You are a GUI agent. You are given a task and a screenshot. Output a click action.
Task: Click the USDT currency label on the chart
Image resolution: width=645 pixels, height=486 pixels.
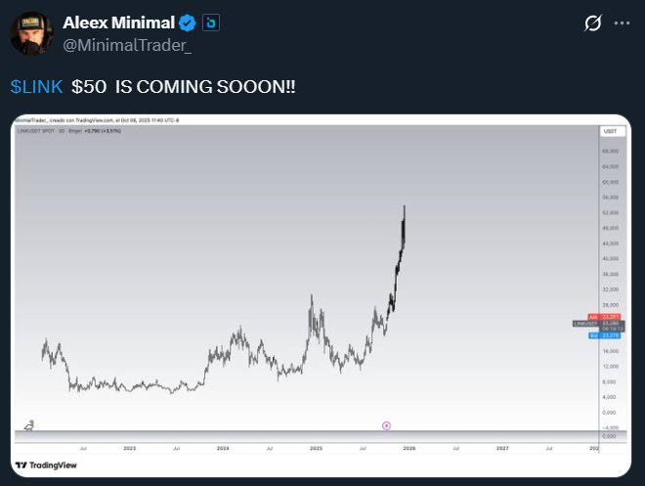point(609,131)
